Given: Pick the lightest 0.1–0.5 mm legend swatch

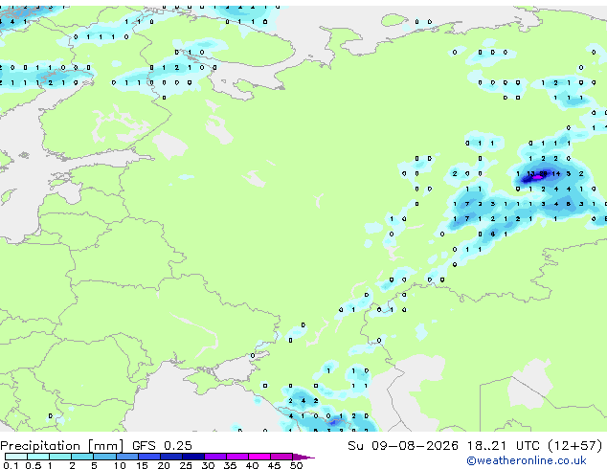Looking at the screenshot, I should tap(16, 457).
